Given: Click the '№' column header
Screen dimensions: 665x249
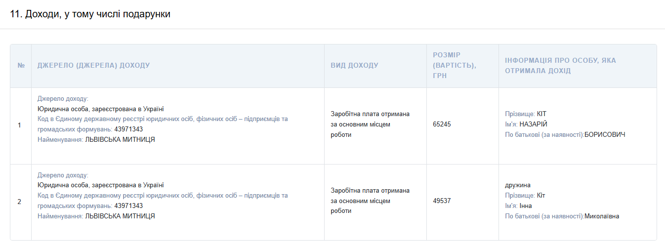Looking at the screenshot, I should click(x=21, y=66).
